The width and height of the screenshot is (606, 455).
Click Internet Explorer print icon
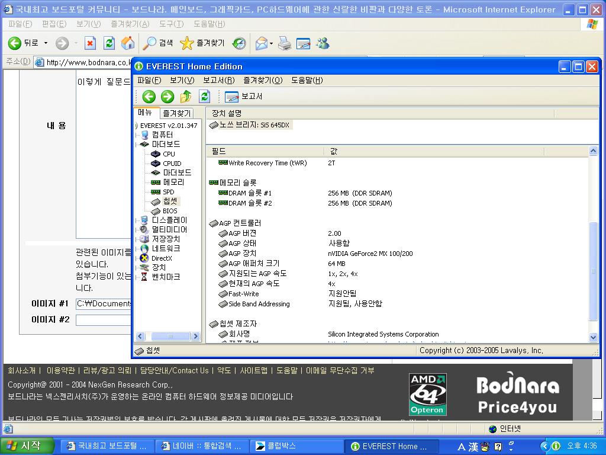285,43
